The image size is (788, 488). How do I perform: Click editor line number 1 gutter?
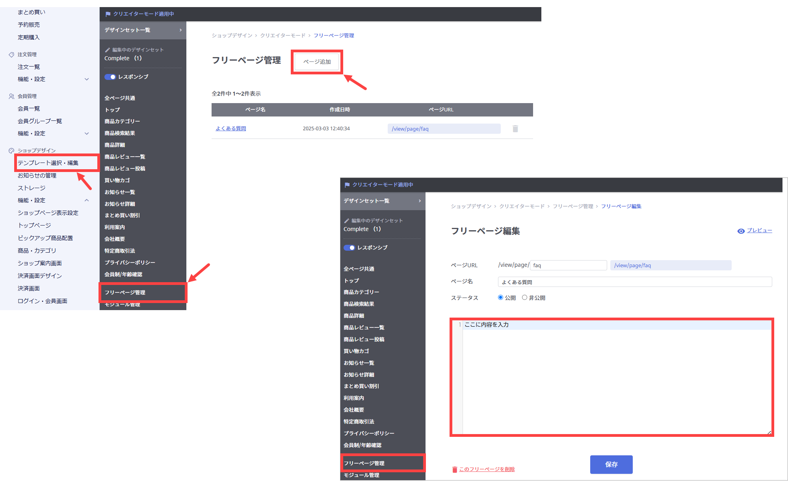[x=459, y=325]
